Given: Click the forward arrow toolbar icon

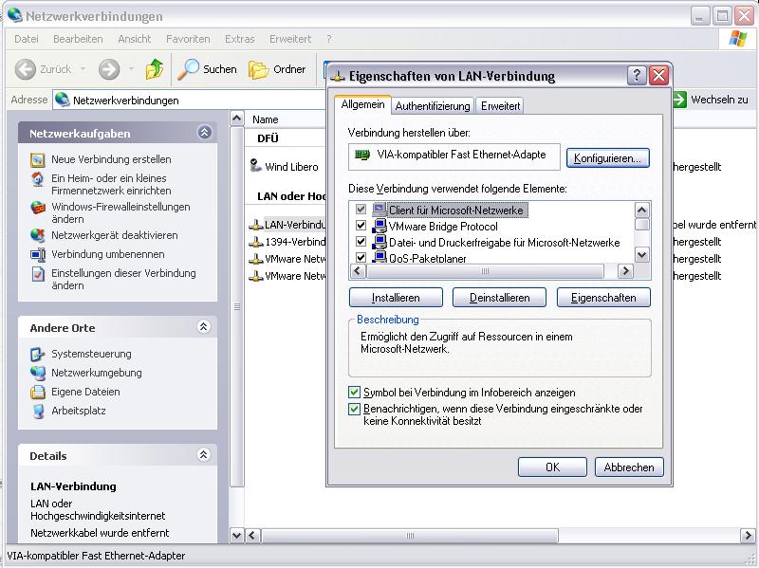Looking at the screenshot, I should point(109,69).
